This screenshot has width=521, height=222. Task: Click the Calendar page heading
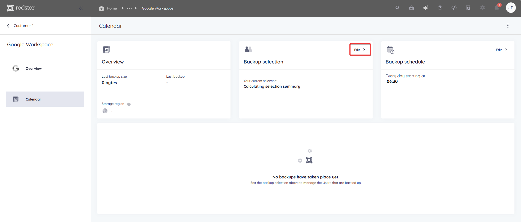[110, 26]
